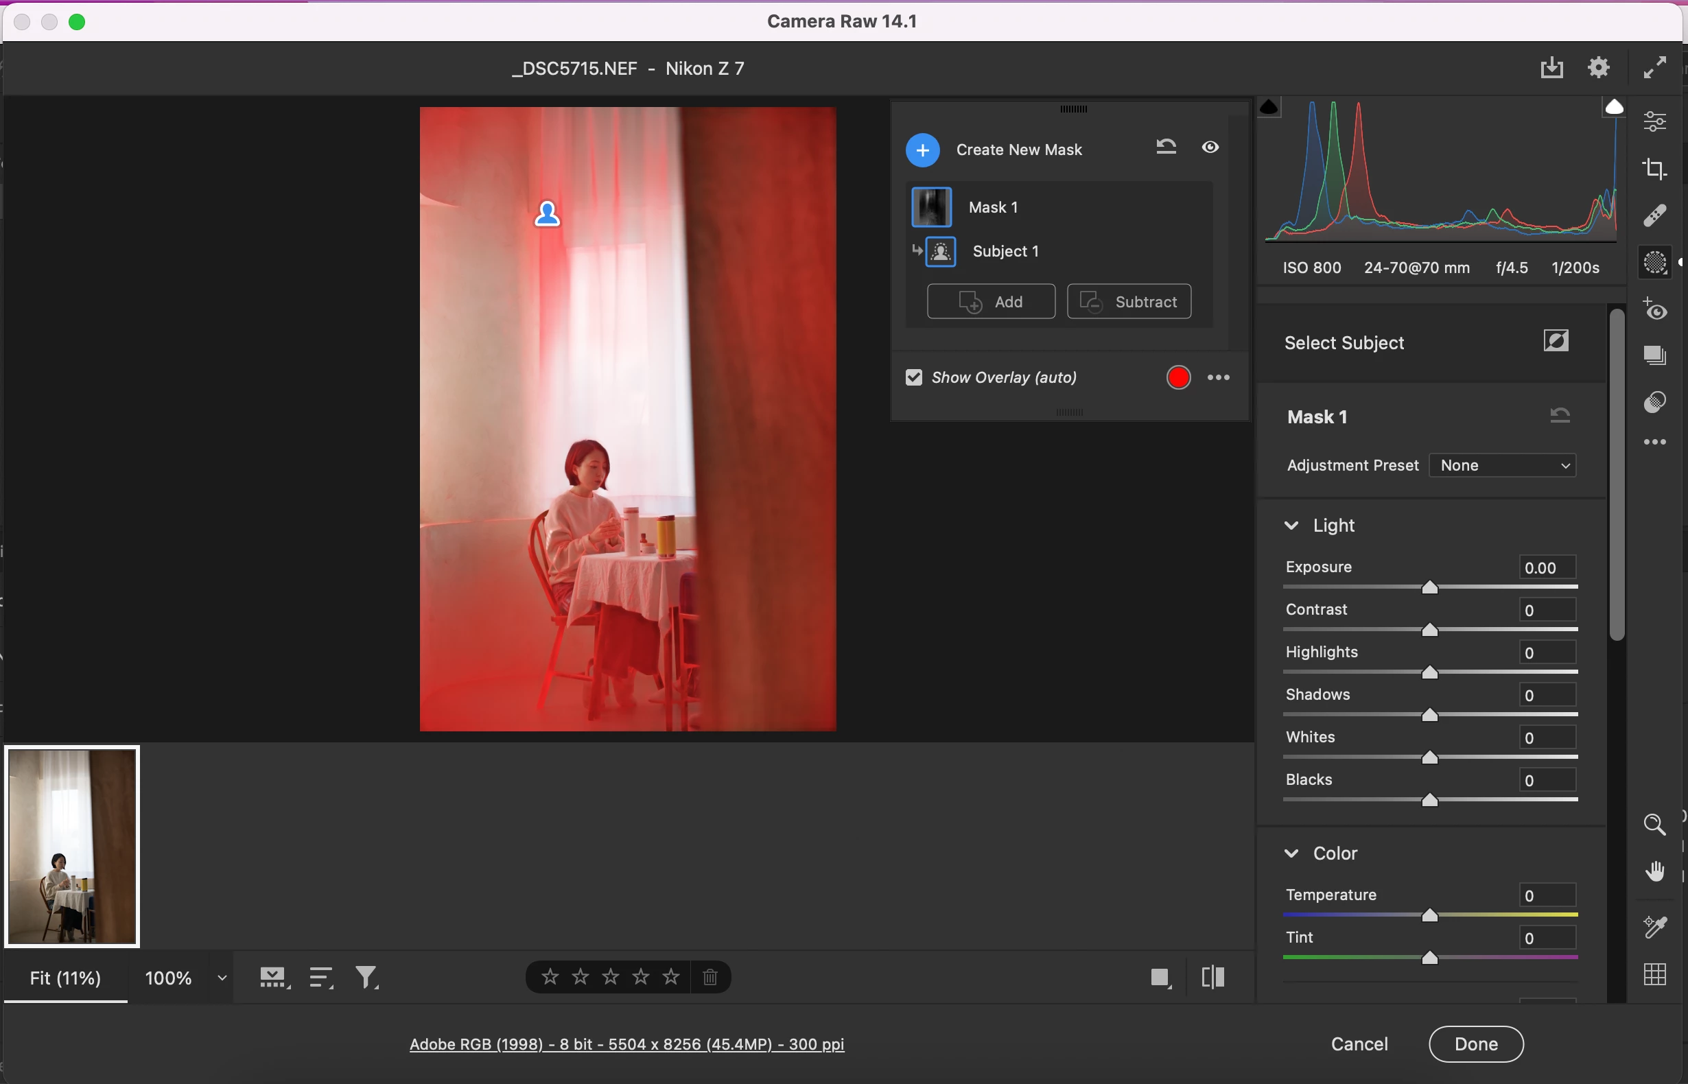This screenshot has height=1084, width=1688.
Task: Select the Crop tool in right toolbar
Action: coord(1655,169)
